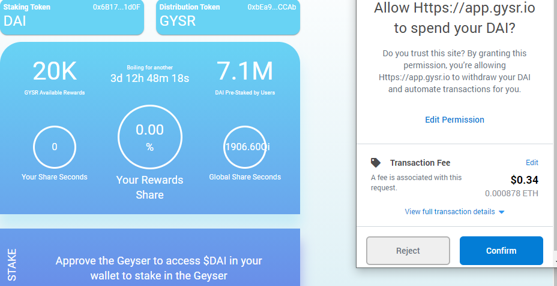Click the Transaction Fee tag icon
The image size is (557, 286).
click(376, 163)
